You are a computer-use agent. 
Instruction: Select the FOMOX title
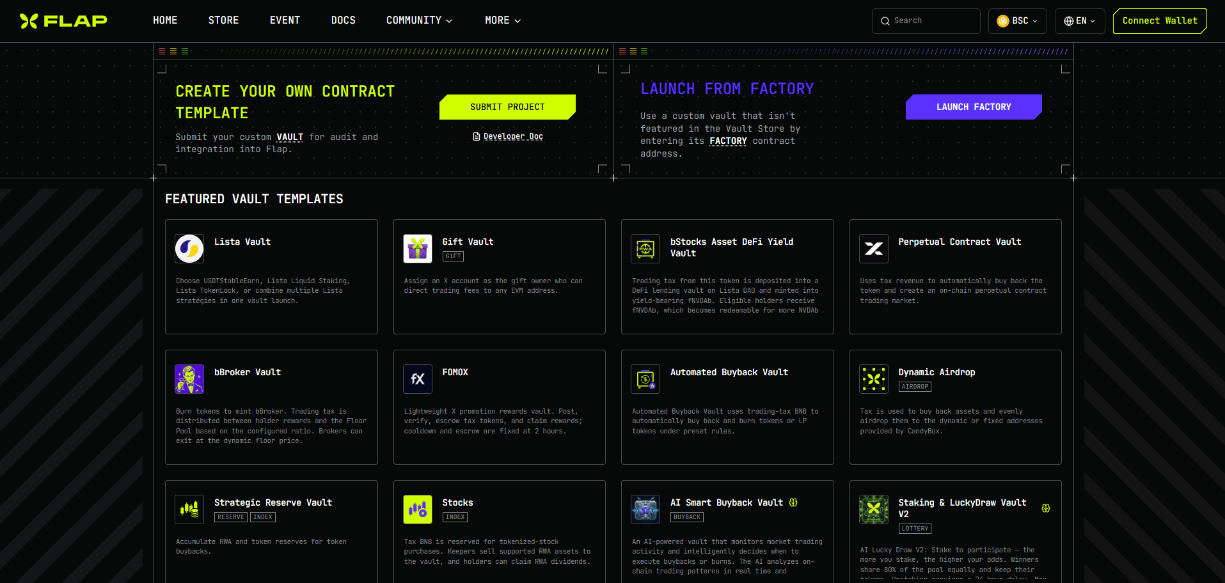coord(455,372)
